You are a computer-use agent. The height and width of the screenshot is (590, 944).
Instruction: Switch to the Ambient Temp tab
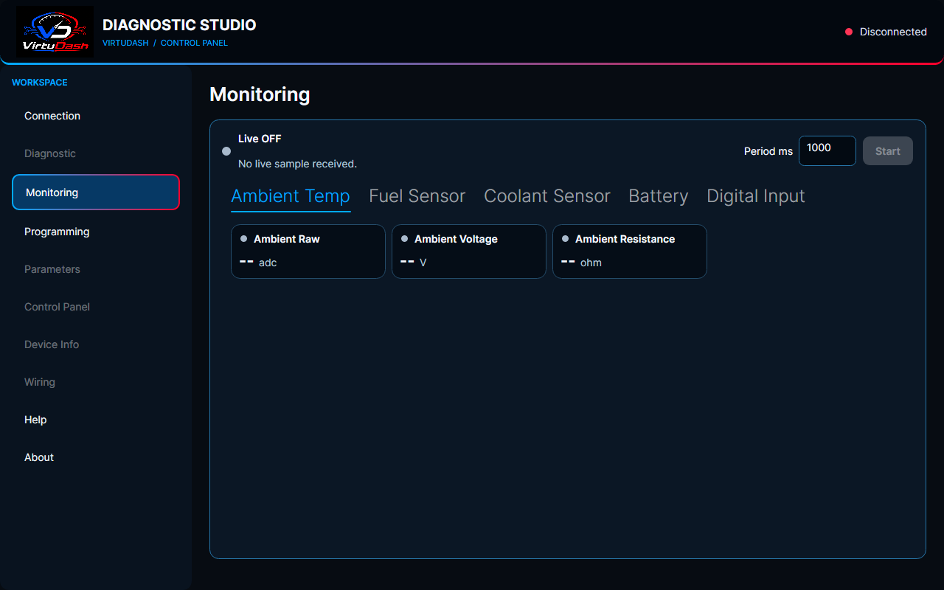coord(291,196)
